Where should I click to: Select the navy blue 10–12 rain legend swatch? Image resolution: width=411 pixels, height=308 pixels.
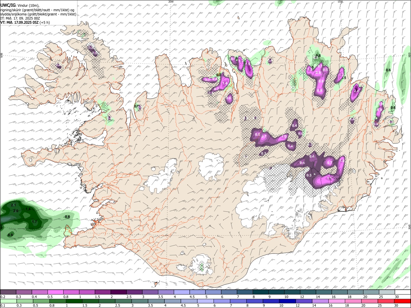[287, 301]
